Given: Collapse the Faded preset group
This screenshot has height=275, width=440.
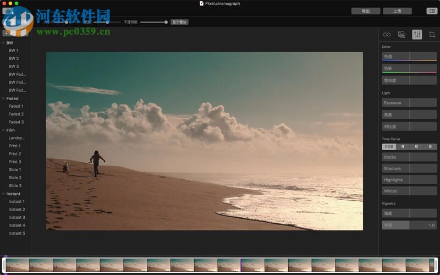Looking at the screenshot, I should [3, 98].
